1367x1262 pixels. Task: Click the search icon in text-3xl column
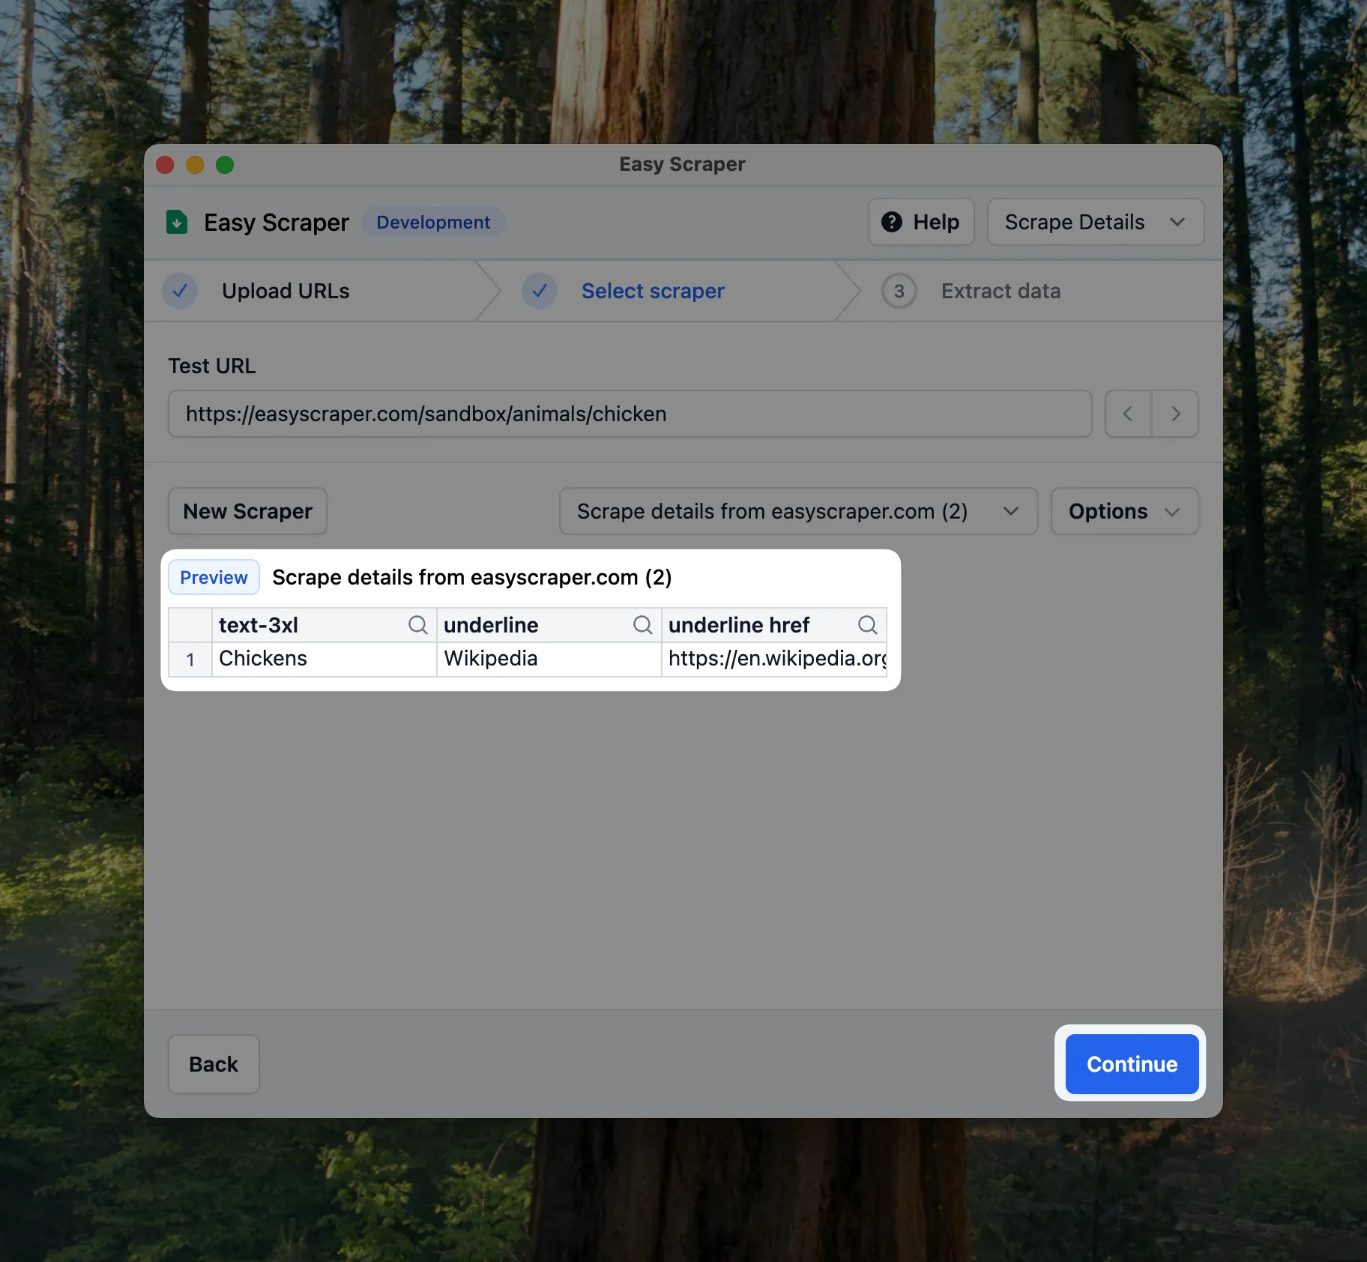[417, 625]
